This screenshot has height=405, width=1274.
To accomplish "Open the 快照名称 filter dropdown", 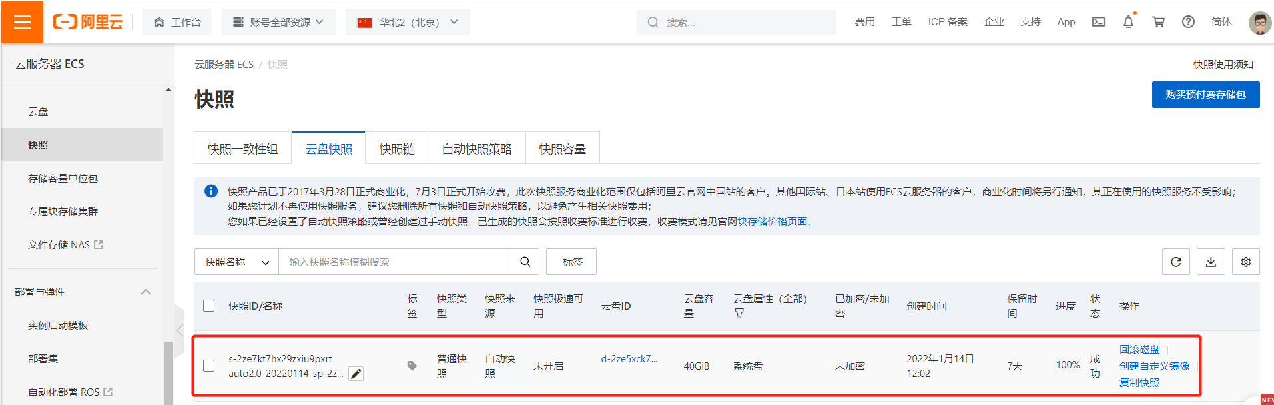I will (236, 262).
